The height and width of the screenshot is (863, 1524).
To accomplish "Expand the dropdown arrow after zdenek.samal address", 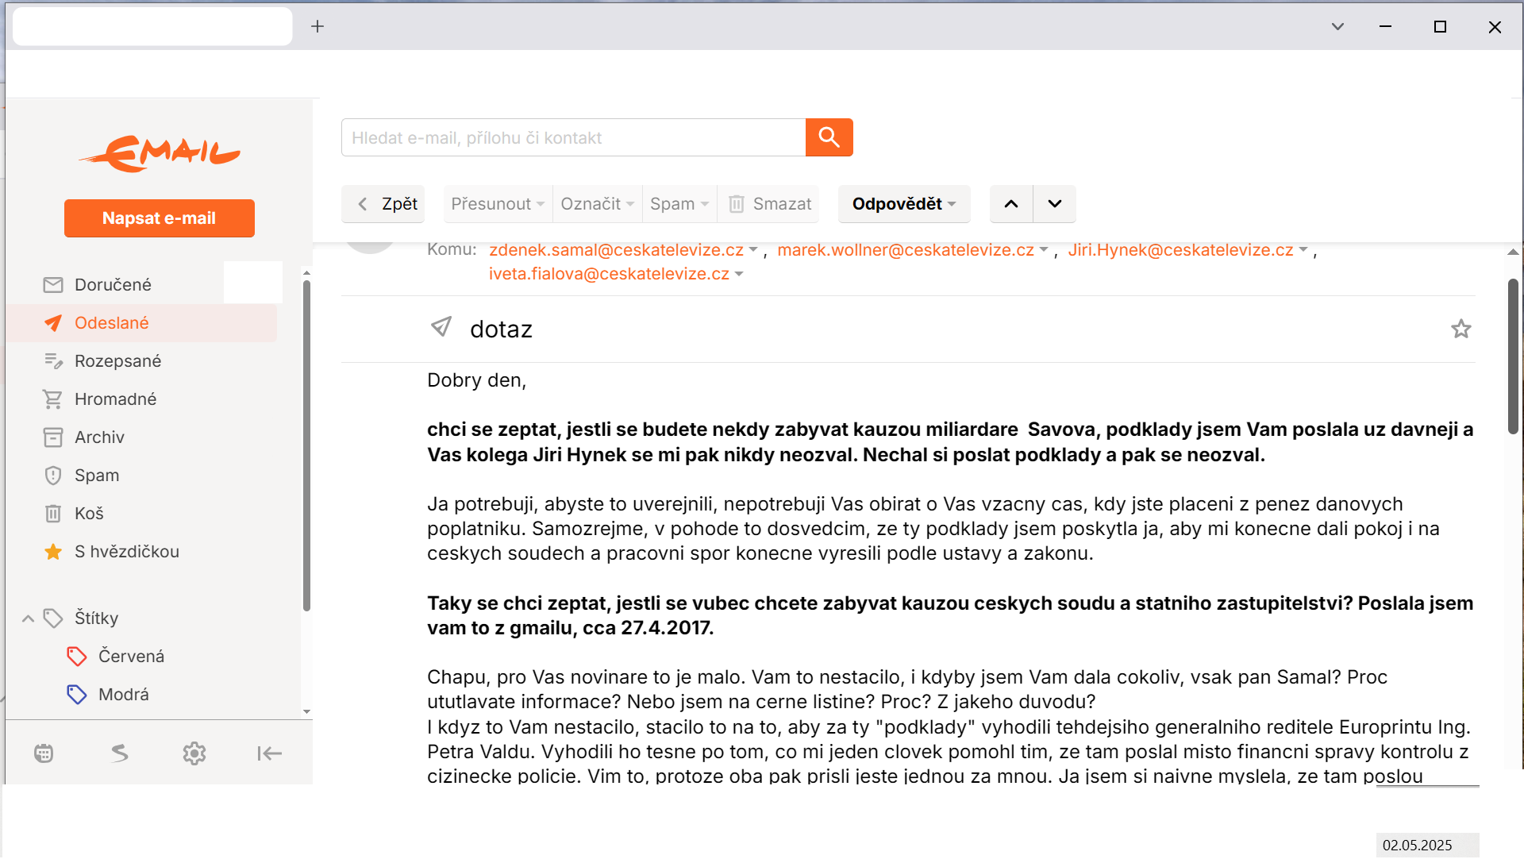I will point(752,249).
